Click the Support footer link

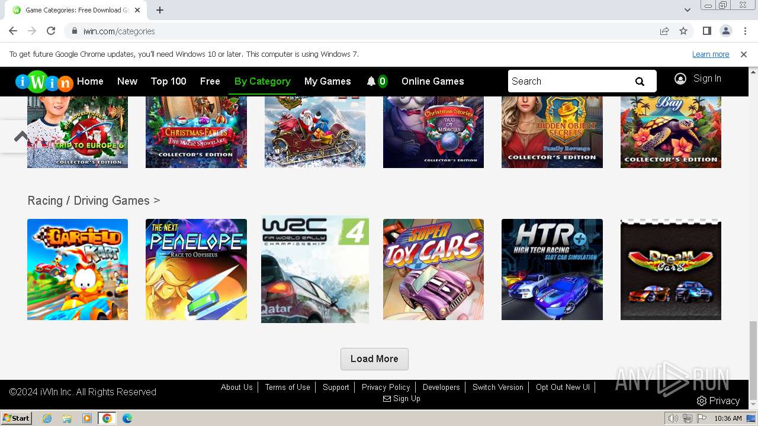[x=336, y=388]
